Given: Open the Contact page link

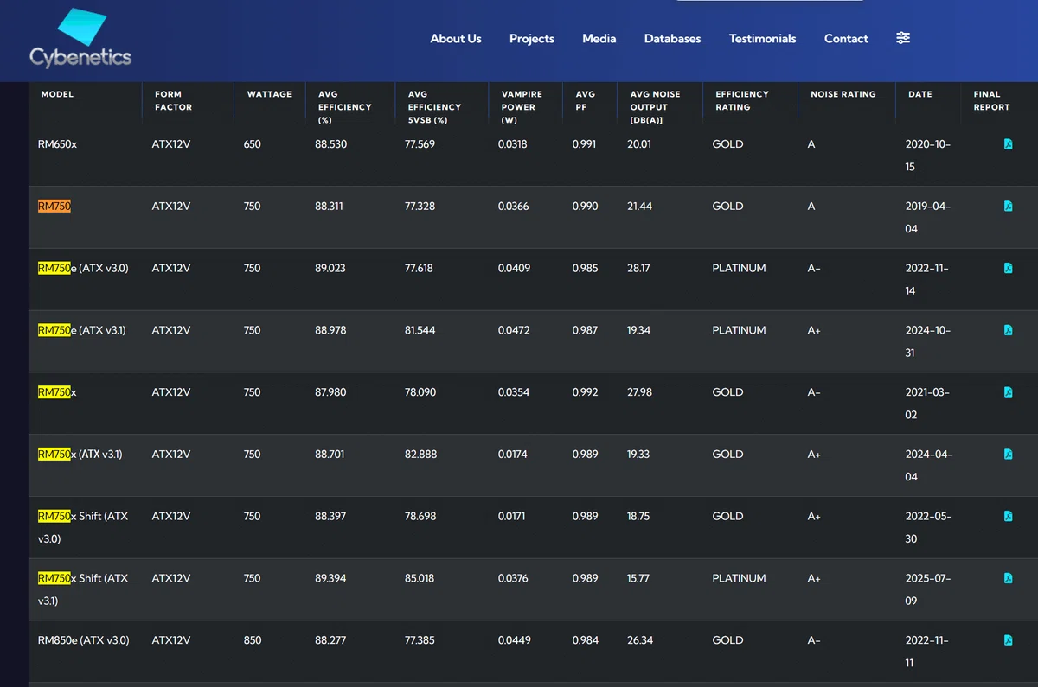Looking at the screenshot, I should (x=846, y=39).
